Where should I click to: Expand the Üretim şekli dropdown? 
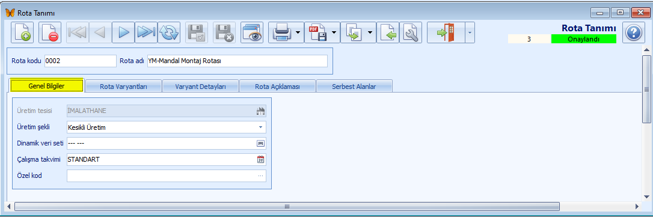[x=261, y=127]
